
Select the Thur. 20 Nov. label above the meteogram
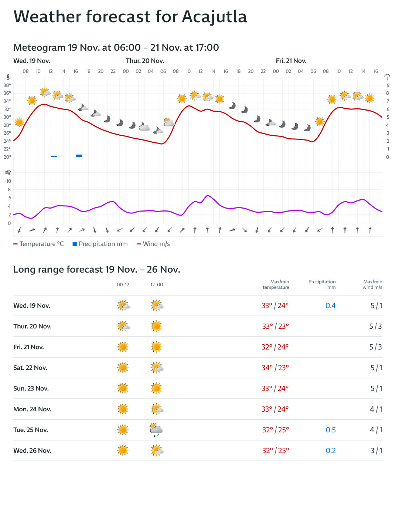click(x=145, y=61)
